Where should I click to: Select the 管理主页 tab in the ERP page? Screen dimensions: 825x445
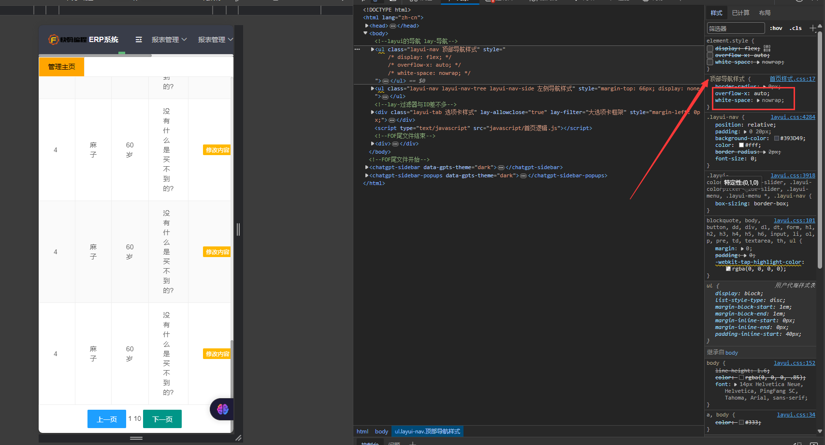click(x=61, y=67)
